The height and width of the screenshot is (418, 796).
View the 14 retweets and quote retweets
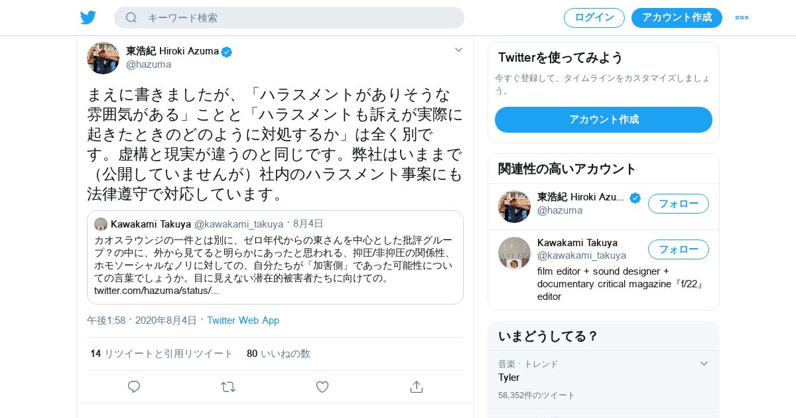click(x=162, y=354)
